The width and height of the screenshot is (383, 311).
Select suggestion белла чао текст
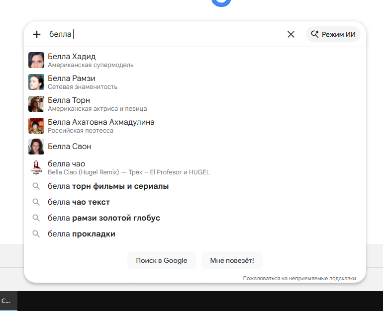tap(195, 202)
